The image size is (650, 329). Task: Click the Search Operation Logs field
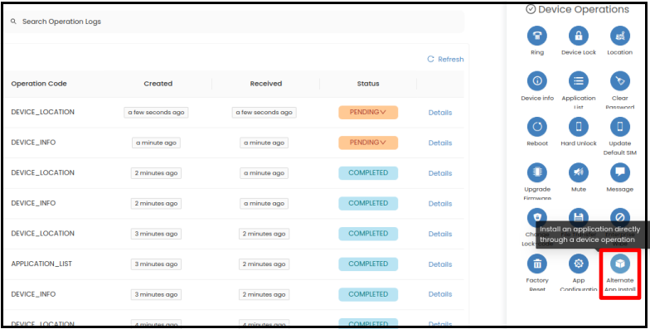[234, 22]
